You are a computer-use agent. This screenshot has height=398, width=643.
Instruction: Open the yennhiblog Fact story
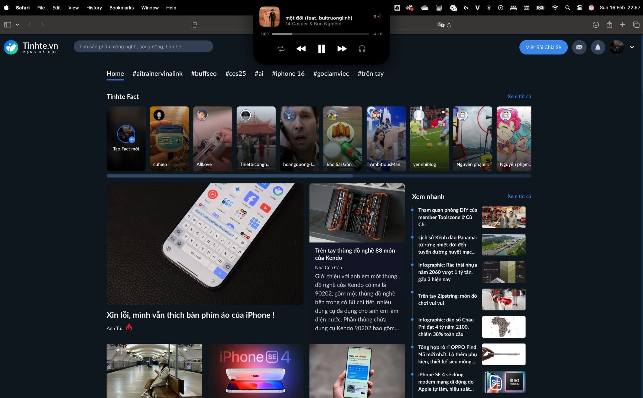click(430, 139)
